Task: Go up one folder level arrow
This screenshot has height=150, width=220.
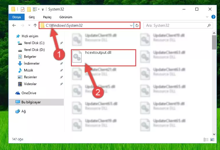Action: pos(35,25)
